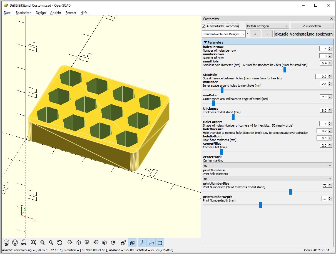Increase printNumberDepth with spinner up arrow
This screenshot has width=336, height=254.
(330, 197)
